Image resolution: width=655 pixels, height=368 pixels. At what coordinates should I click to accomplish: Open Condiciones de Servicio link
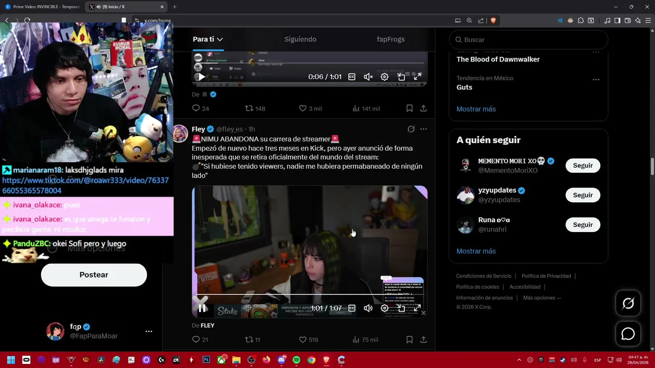click(x=484, y=276)
